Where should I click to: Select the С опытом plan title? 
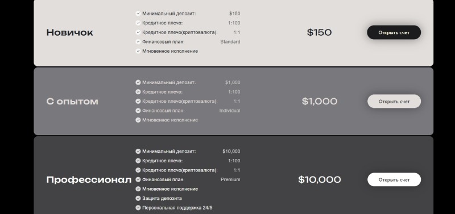[x=72, y=102]
